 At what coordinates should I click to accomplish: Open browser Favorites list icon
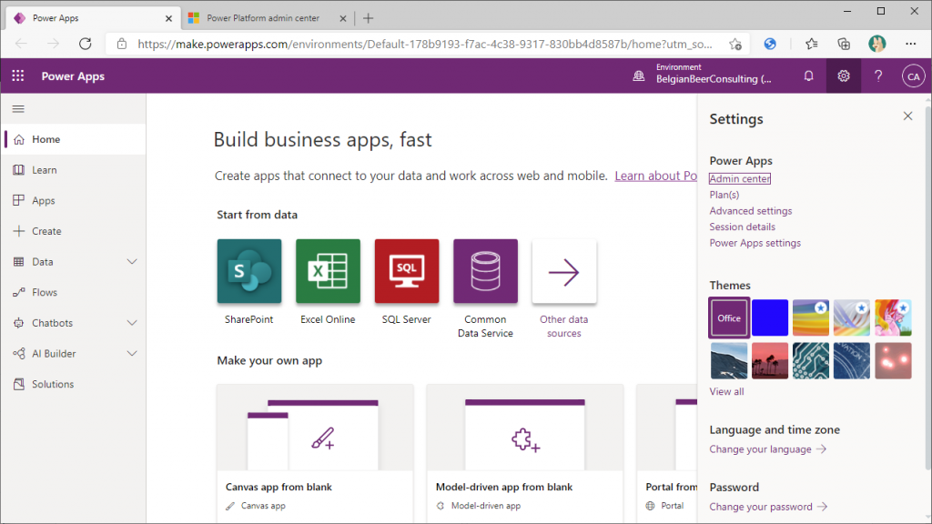[x=811, y=44]
